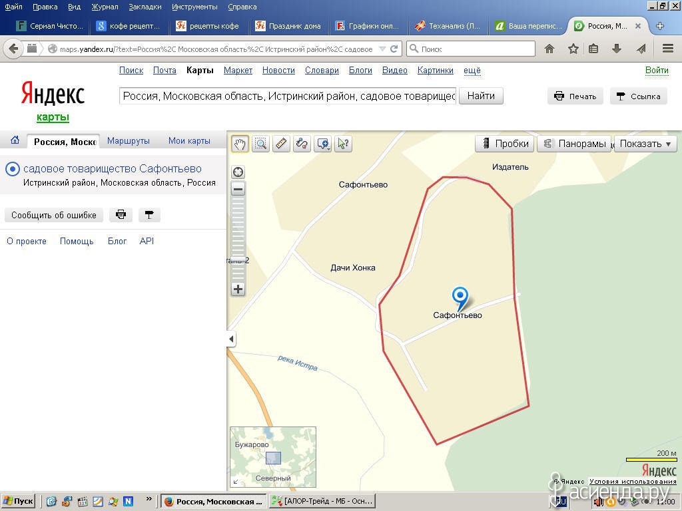Click the paper-plane share icon in Firefox toolbar

641,49
